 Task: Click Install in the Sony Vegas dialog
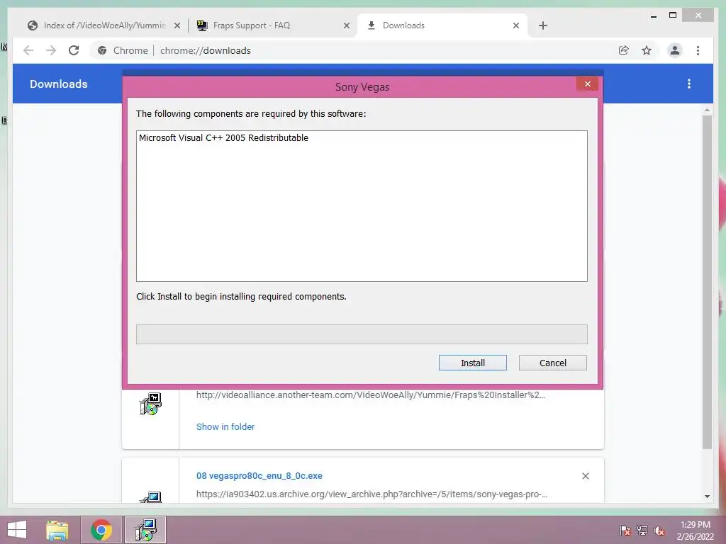tap(472, 363)
